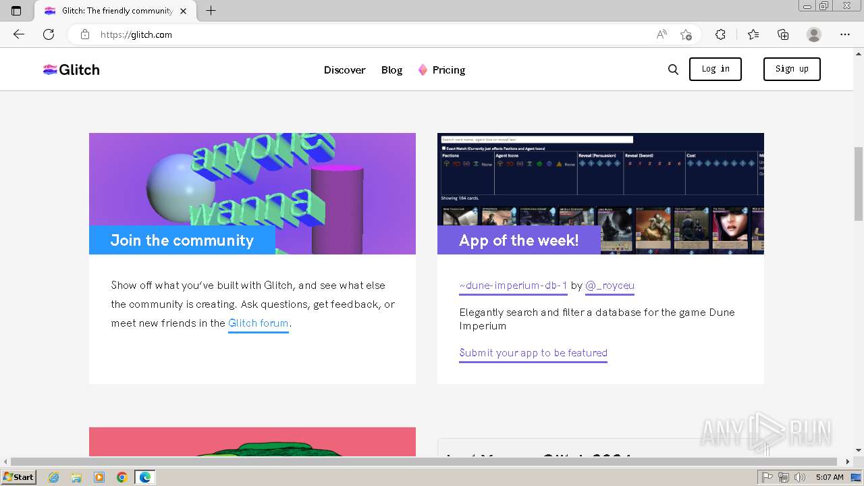
Task: Close the Glitch browser tab
Action: click(x=183, y=11)
